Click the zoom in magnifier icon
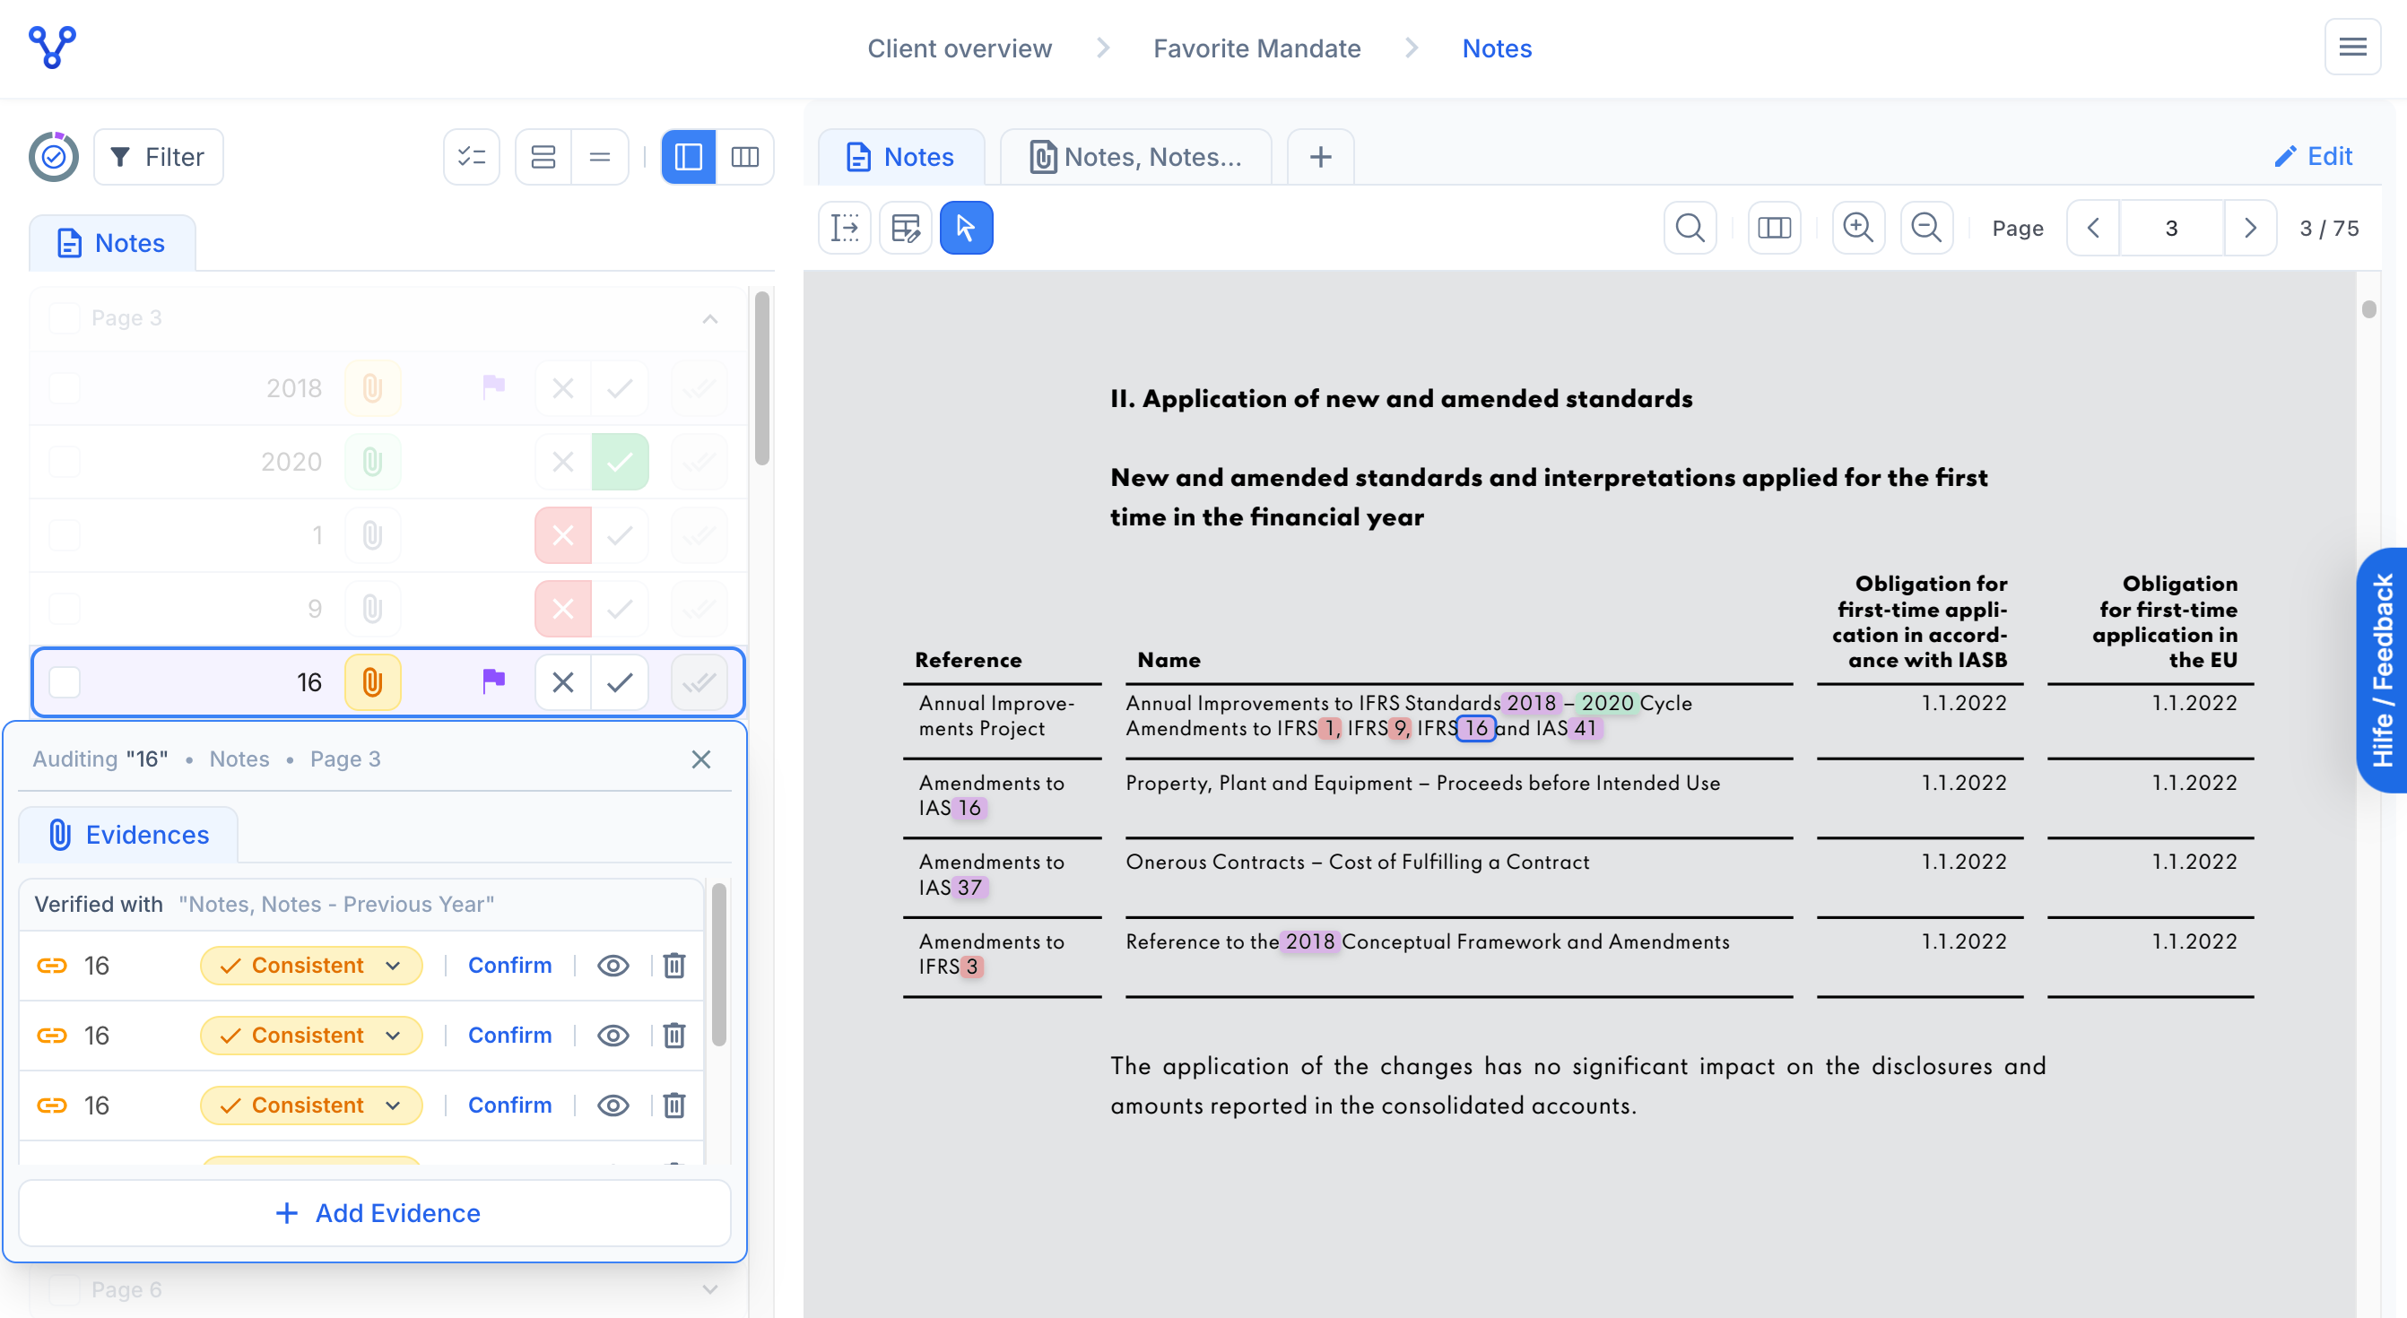Image resolution: width=2407 pixels, height=1318 pixels. click(x=1857, y=228)
